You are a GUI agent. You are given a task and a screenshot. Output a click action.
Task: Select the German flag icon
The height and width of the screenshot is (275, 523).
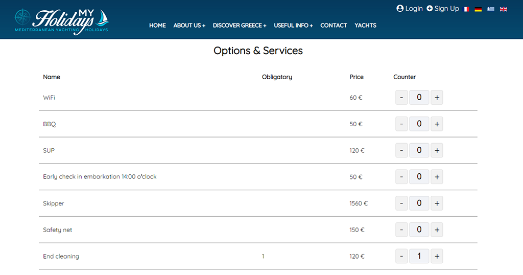click(478, 9)
